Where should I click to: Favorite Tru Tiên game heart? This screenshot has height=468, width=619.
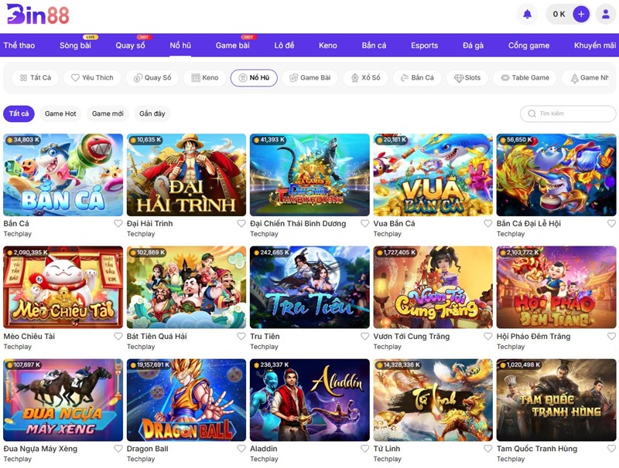(364, 336)
